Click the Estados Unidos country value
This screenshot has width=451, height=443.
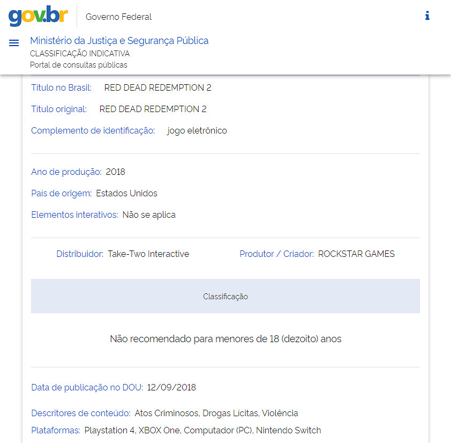(x=126, y=193)
